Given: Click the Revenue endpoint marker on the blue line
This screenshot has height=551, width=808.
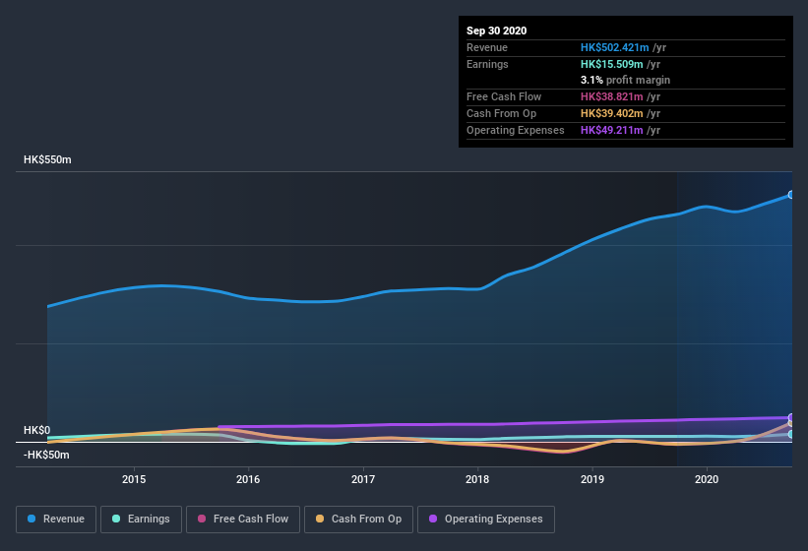Looking at the screenshot, I should (791, 195).
